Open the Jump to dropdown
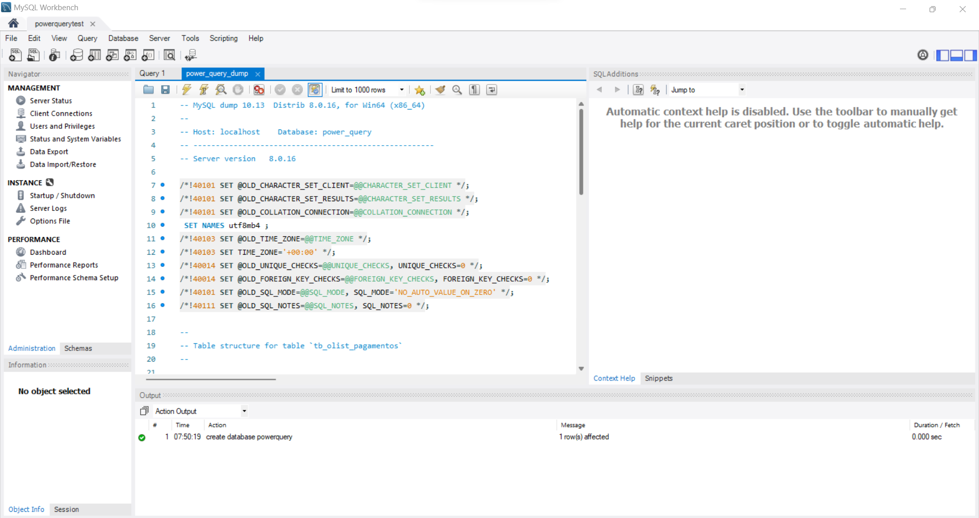This screenshot has width=979, height=518. coord(707,90)
